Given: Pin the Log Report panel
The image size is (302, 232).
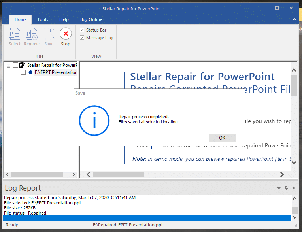Looking at the screenshot, I should pos(287,188).
